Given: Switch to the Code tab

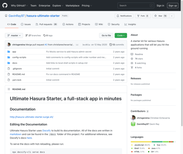Looking at the screenshot, I should pos(12,24).
